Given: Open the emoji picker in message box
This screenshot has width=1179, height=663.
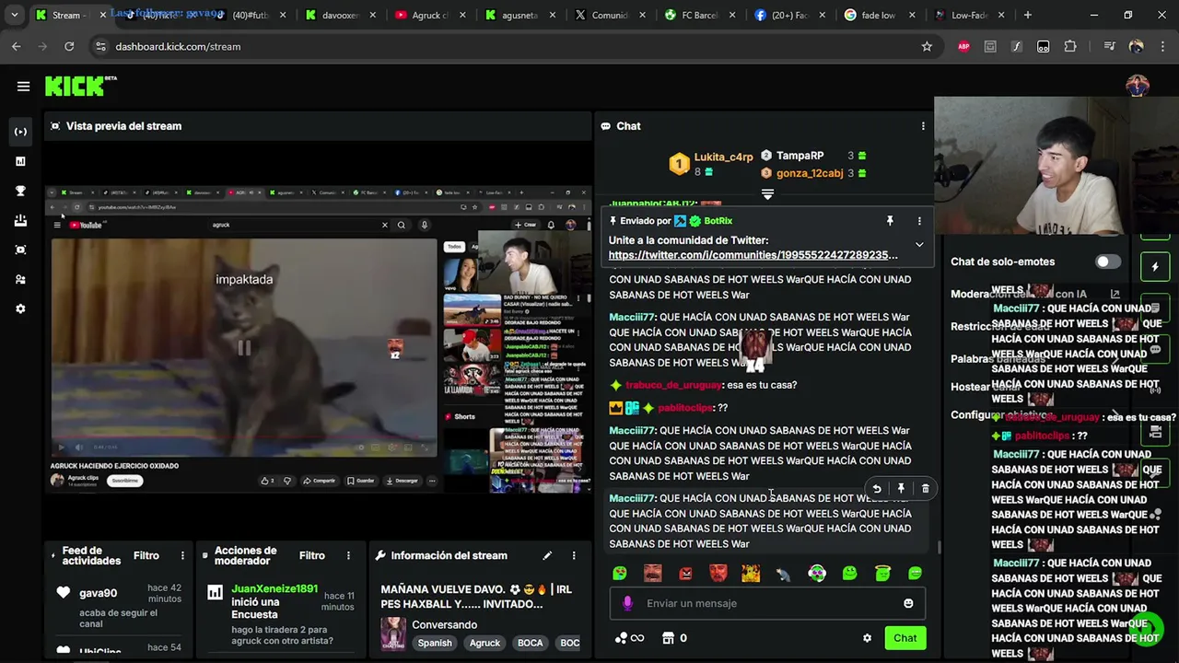Looking at the screenshot, I should (908, 603).
